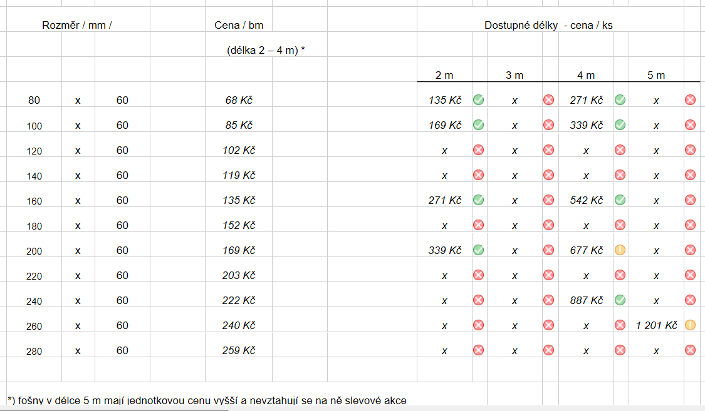Select the 259 Kč price cell
The width and height of the screenshot is (705, 411).
coord(239,350)
